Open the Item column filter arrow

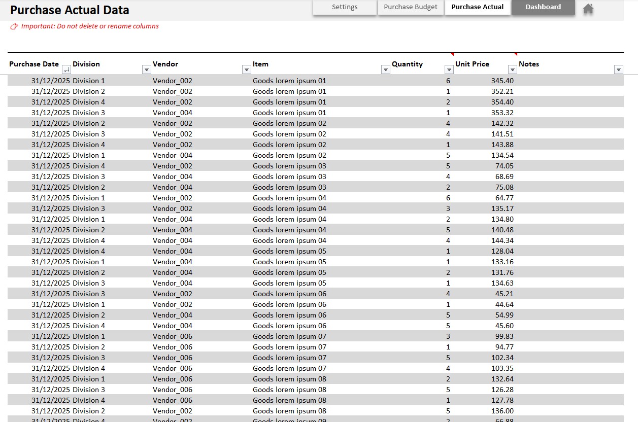point(385,69)
